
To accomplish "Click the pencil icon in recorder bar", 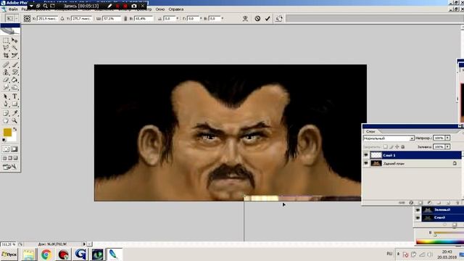I will pos(109,6).
